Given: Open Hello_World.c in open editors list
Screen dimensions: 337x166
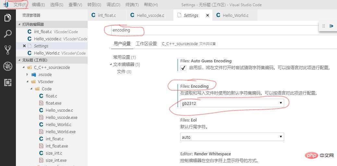Looking at the screenshot, I should 52,53.
